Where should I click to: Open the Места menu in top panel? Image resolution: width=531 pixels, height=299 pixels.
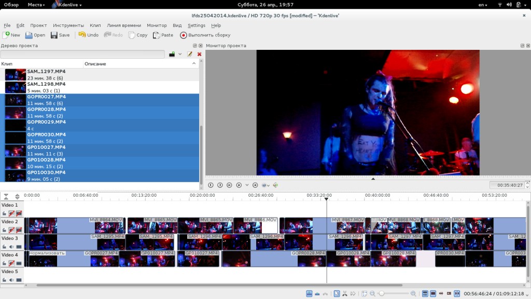(36, 5)
